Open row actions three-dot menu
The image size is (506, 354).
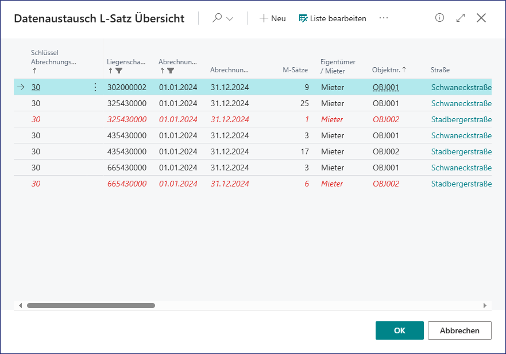point(95,87)
